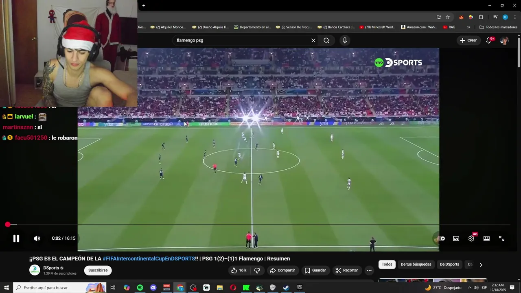The height and width of the screenshot is (293, 521).
Task: Launch Spotify from taskbar
Action: [x=140, y=288]
